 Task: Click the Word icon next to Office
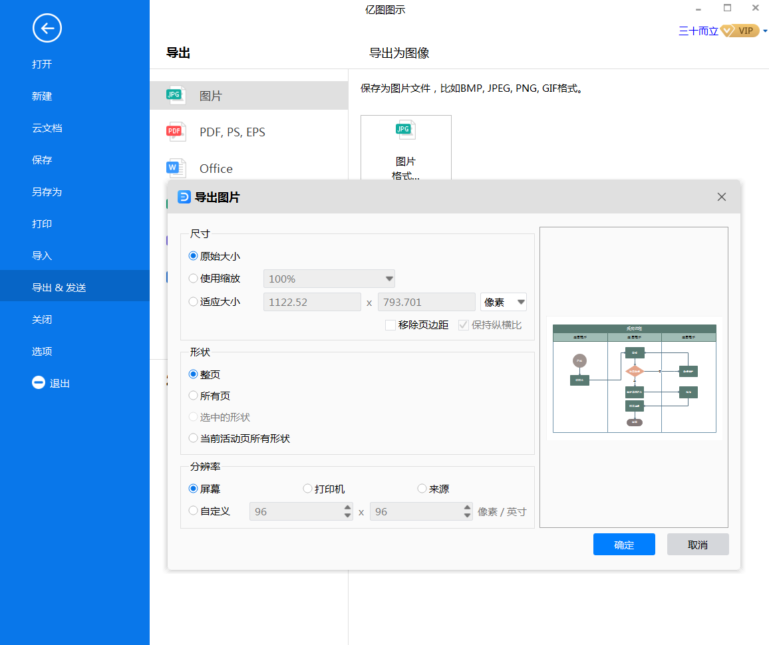175,168
